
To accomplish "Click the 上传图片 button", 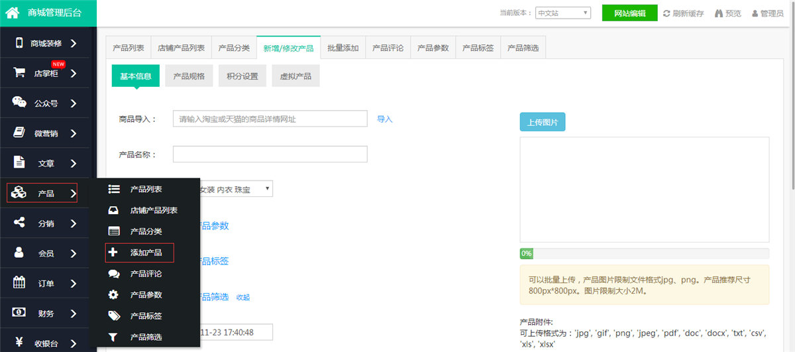I will [x=543, y=123].
